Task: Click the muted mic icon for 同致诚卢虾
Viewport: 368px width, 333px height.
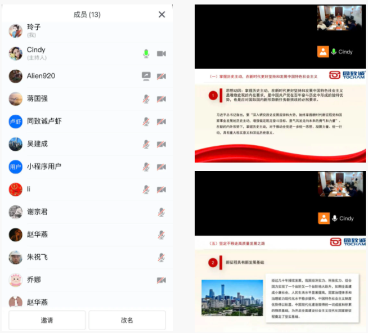Action: point(146,121)
